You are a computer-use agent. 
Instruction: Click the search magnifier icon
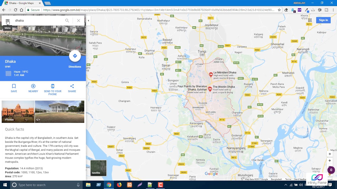67,20
